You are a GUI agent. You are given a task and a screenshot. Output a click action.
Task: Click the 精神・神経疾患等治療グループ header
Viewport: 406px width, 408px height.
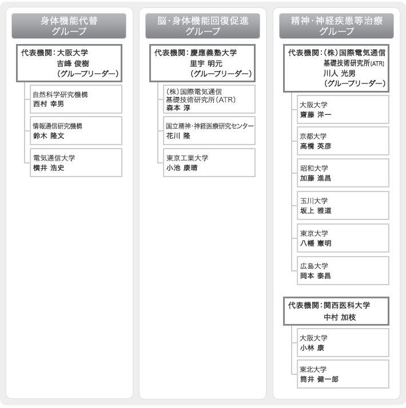[x=336, y=26]
